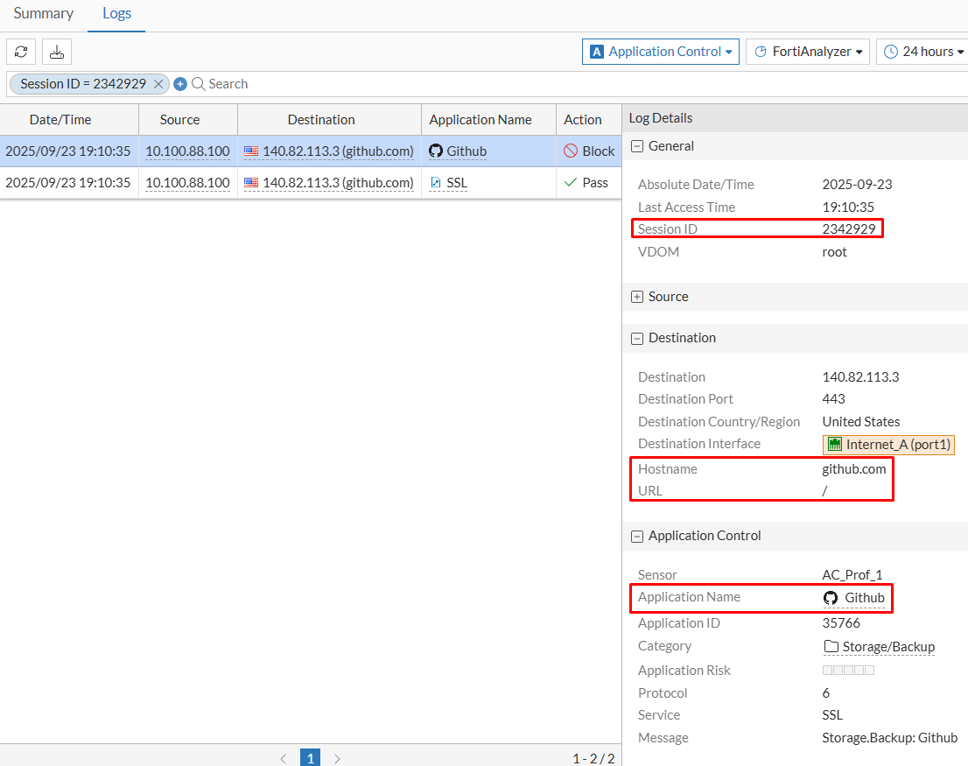Switch to the Summary tab

pos(44,14)
